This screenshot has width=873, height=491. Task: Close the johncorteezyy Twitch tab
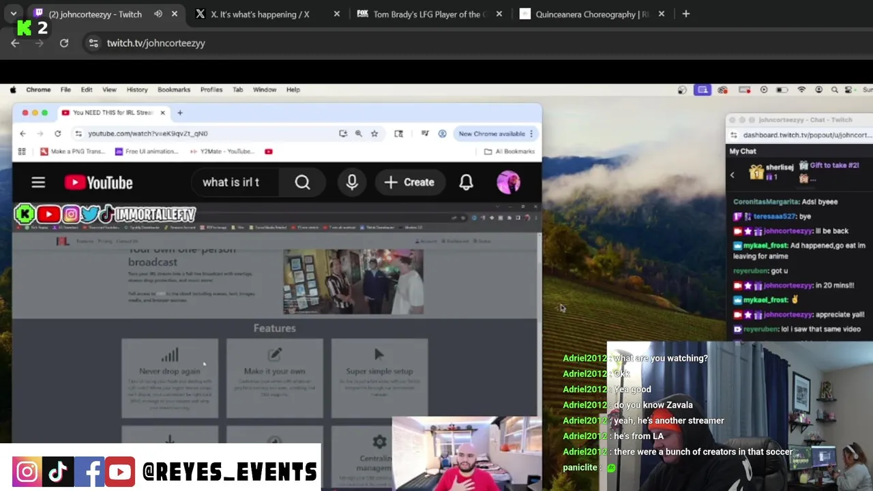click(175, 14)
